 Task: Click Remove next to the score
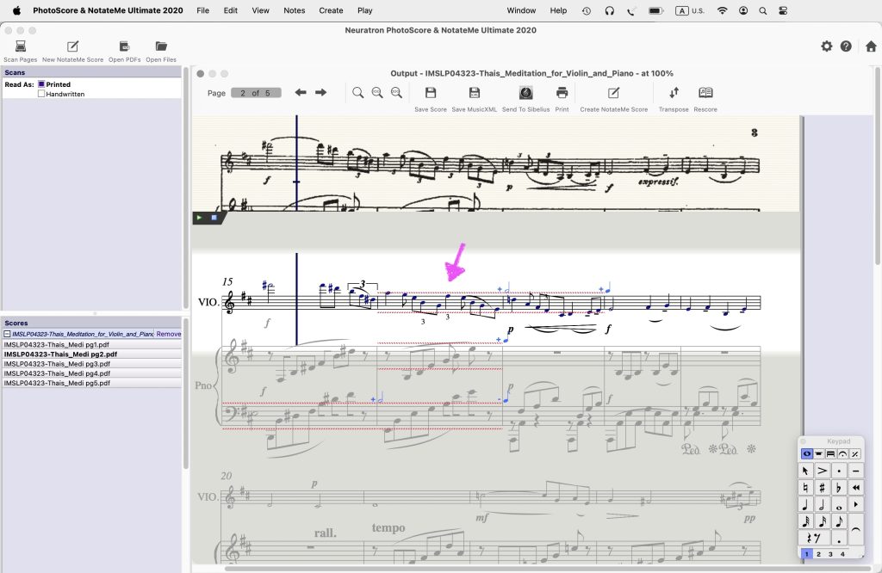(168, 334)
